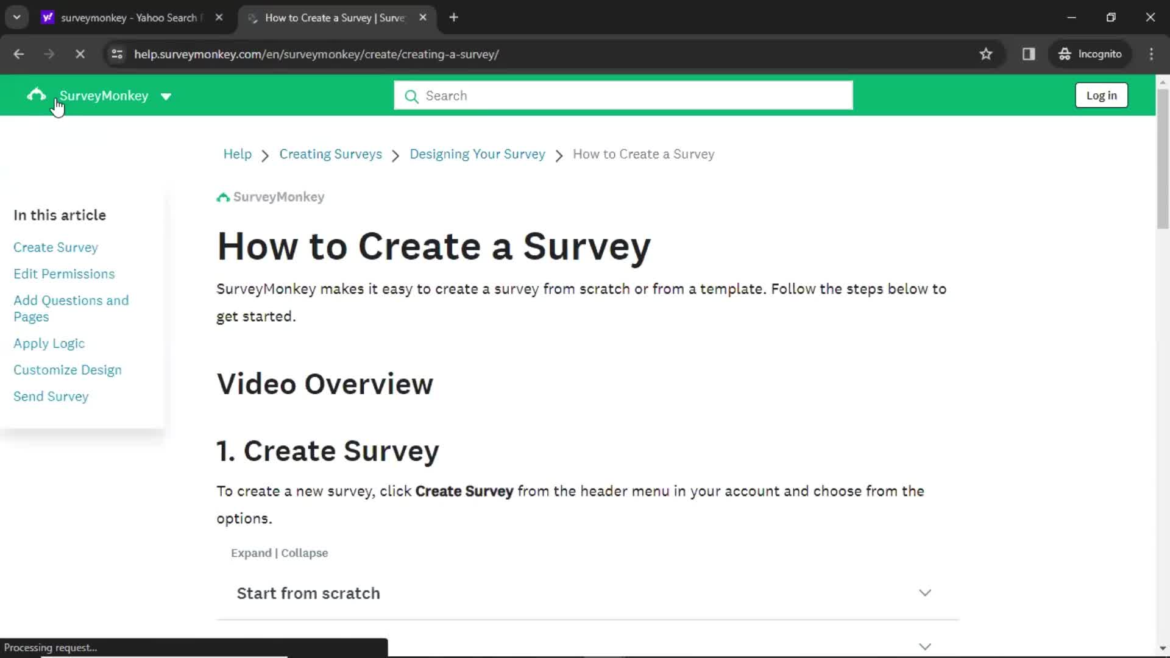Click the Log in button
The width and height of the screenshot is (1170, 658).
coord(1101,96)
